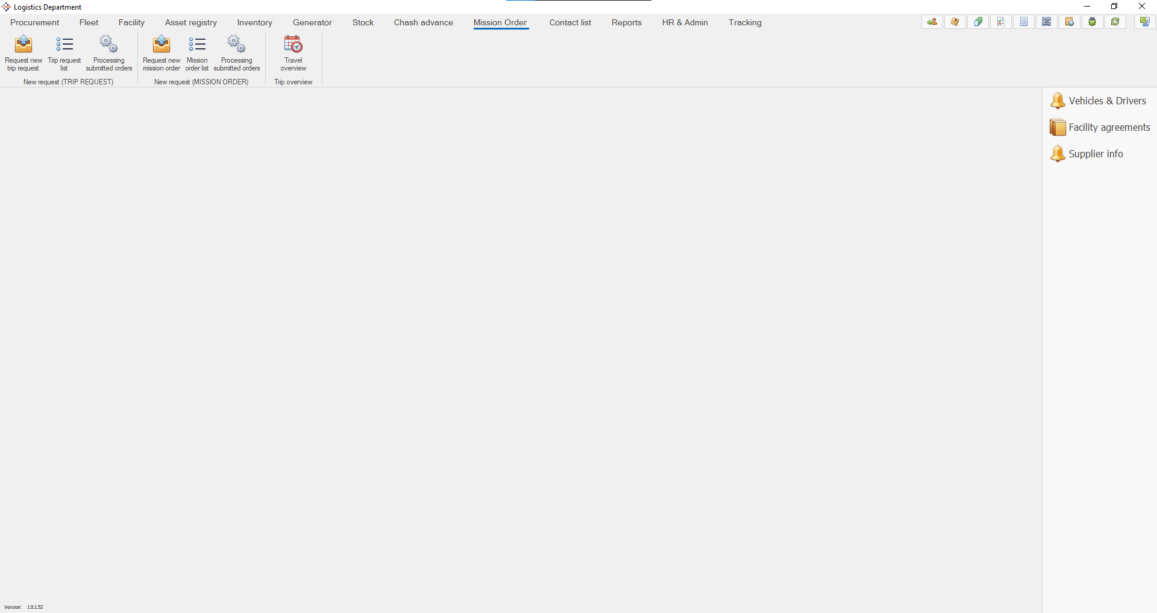Open the Tracking tab
The height and width of the screenshot is (613, 1157).
(745, 22)
